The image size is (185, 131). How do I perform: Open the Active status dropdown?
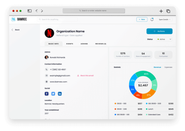point(164,39)
